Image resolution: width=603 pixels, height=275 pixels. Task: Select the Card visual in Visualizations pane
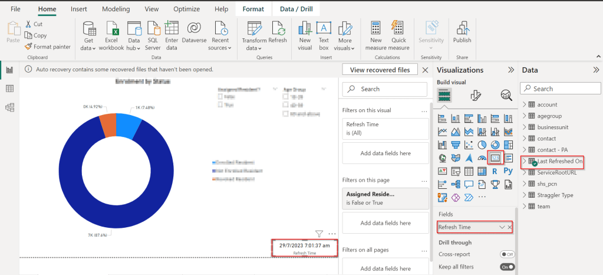click(x=495, y=158)
